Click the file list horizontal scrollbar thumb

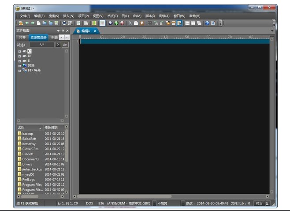(x=30, y=196)
